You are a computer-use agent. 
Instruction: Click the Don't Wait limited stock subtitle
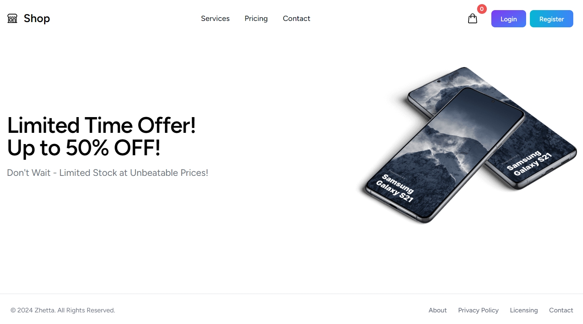click(x=107, y=173)
